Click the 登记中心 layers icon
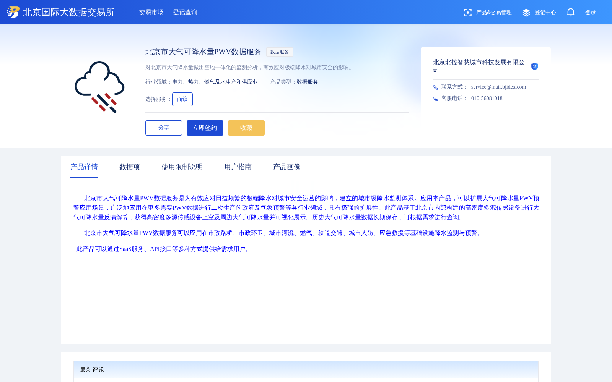Image resolution: width=612 pixels, height=382 pixels. pyautogui.click(x=526, y=13)
